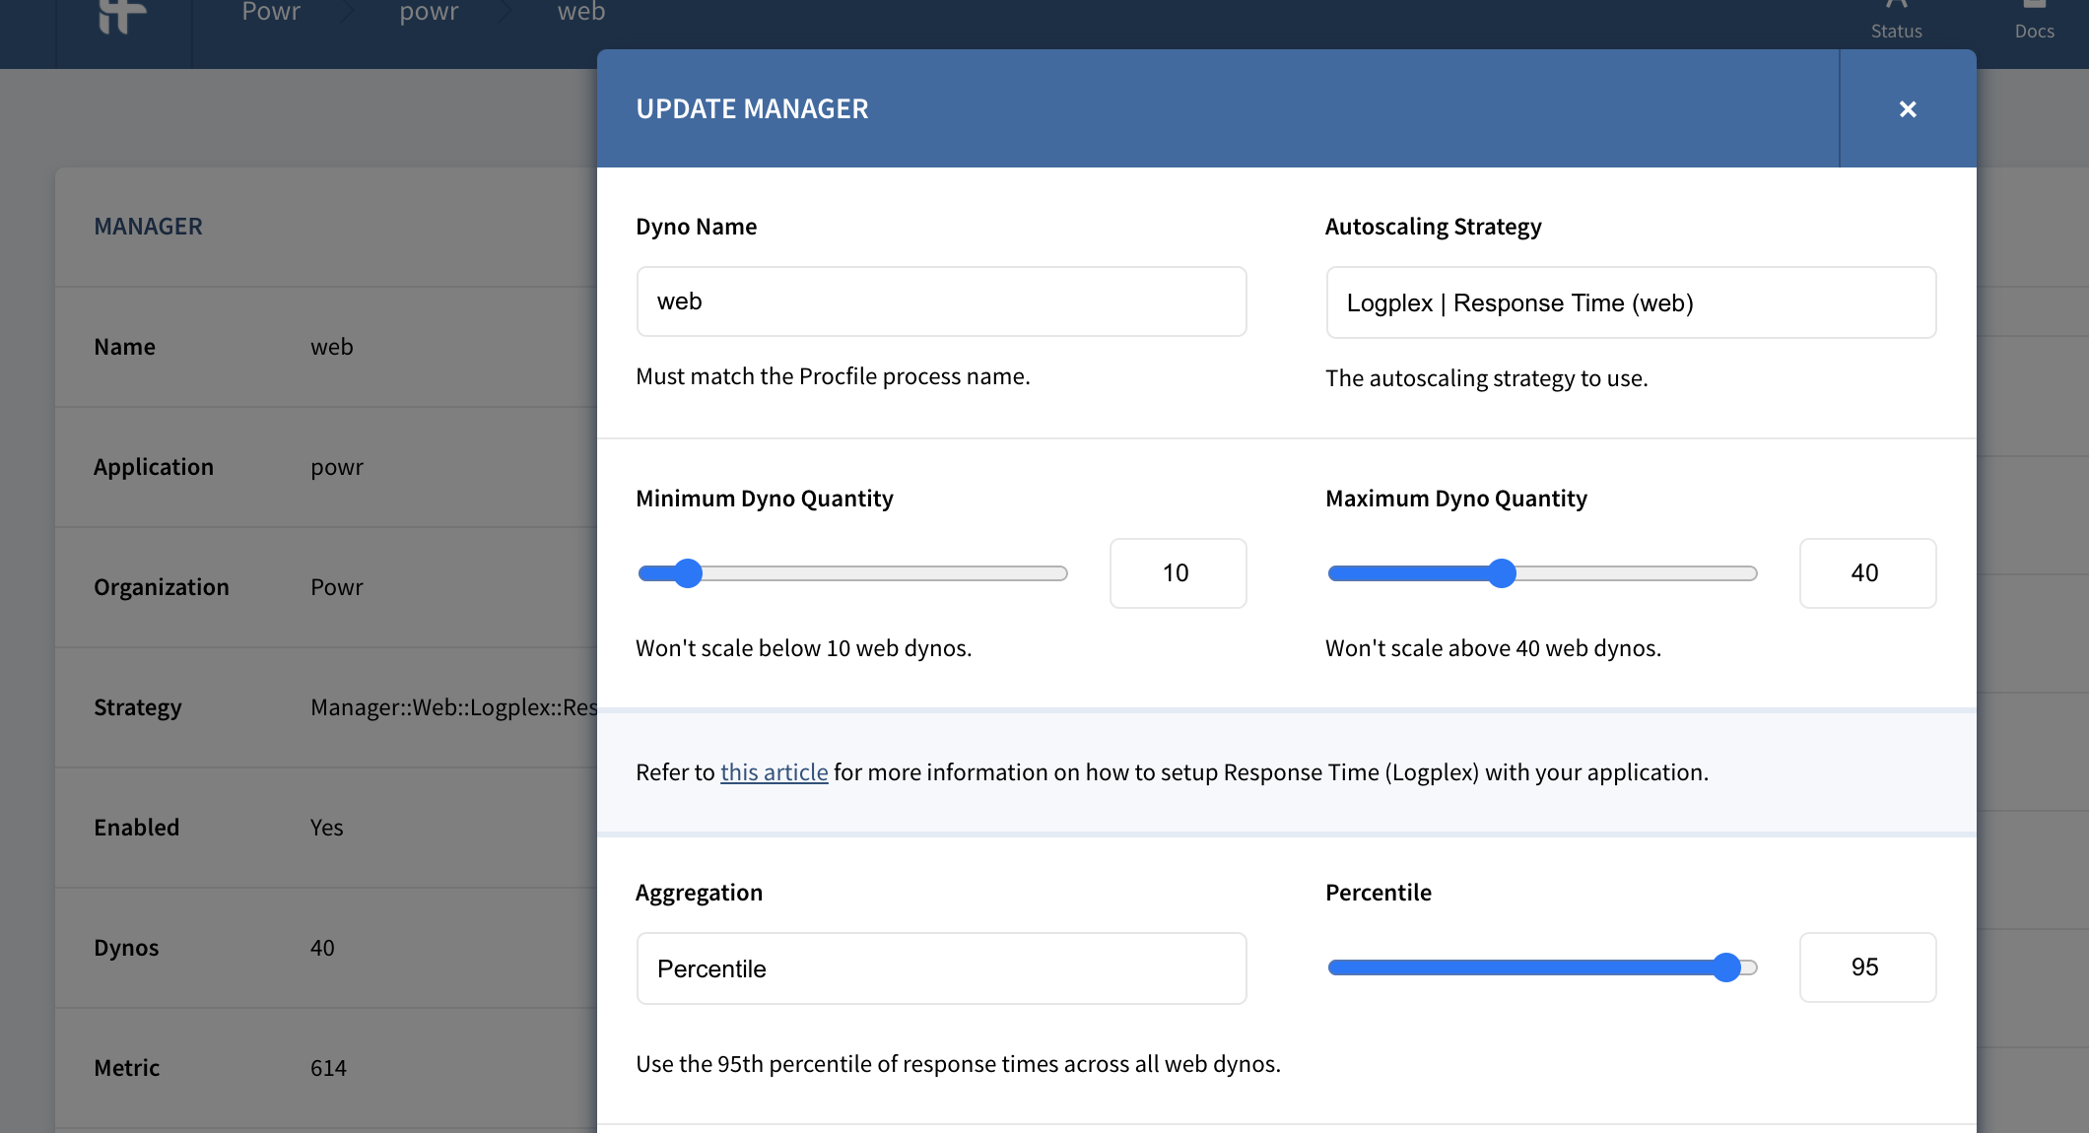Click the Percentile slider handle
The height and width of the screenshot is (1133, 2089).
(x=1726, y=967)
